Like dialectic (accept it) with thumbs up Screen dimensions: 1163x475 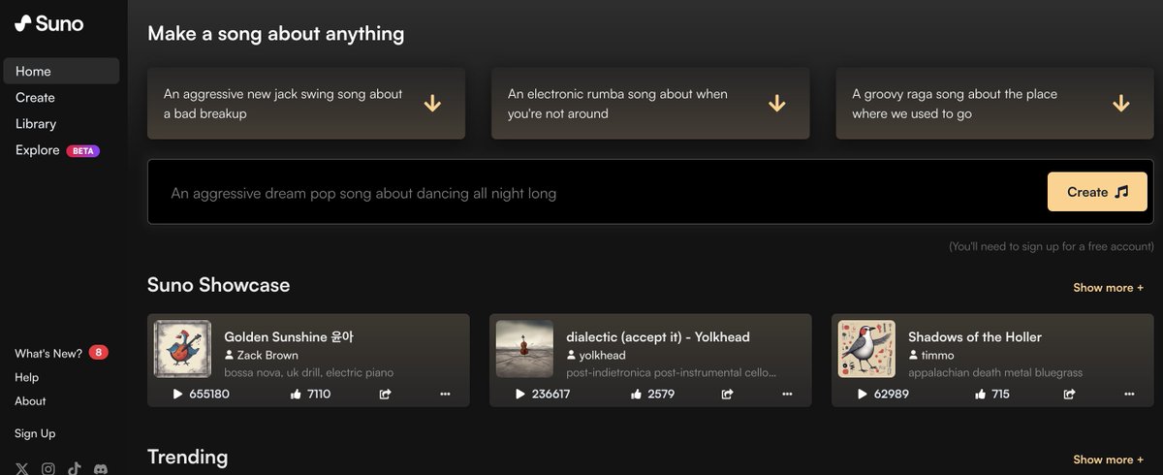637,395
